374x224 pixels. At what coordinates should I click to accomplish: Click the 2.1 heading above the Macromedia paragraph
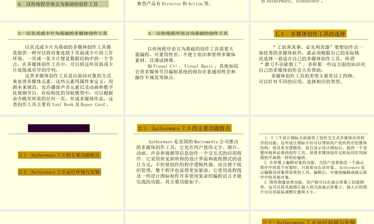point(184,128)
